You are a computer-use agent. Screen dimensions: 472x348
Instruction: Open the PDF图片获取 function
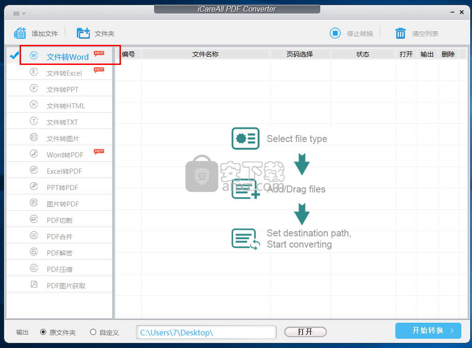tap(59, 284)
